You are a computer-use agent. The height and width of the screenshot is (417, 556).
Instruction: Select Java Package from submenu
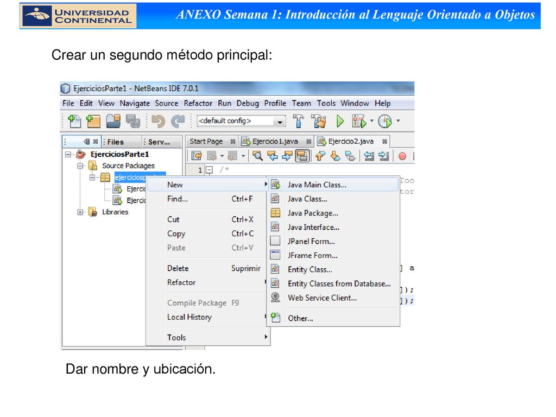[x=333, y=213]
